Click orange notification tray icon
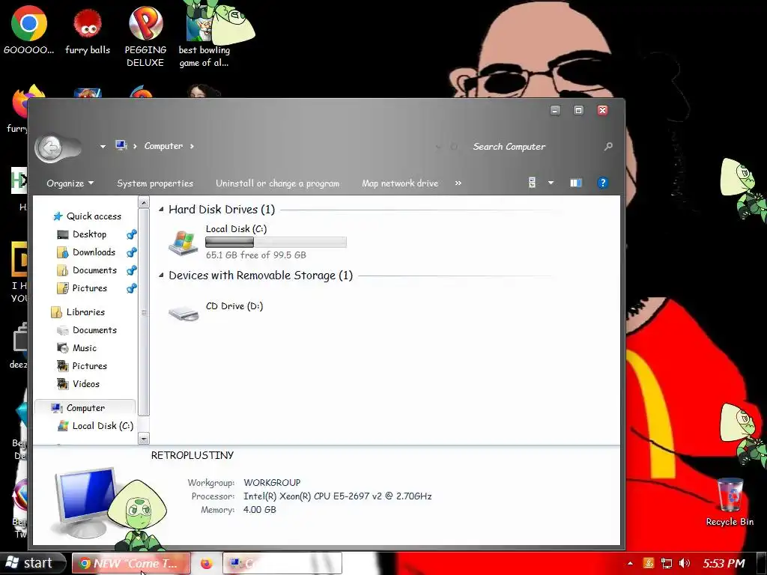This screenshot has width=767, height=575. tap(648, 563)
